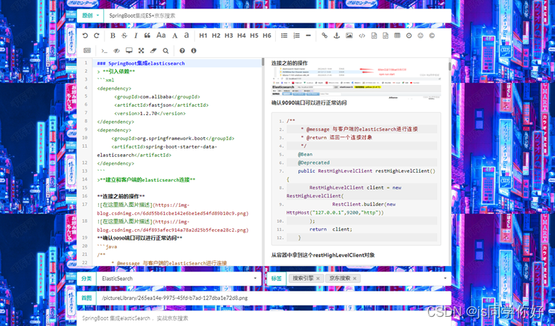This screenshot has width=555, height=326.
Task: Insert an H6 heading
Action: [x=267, y=35]
